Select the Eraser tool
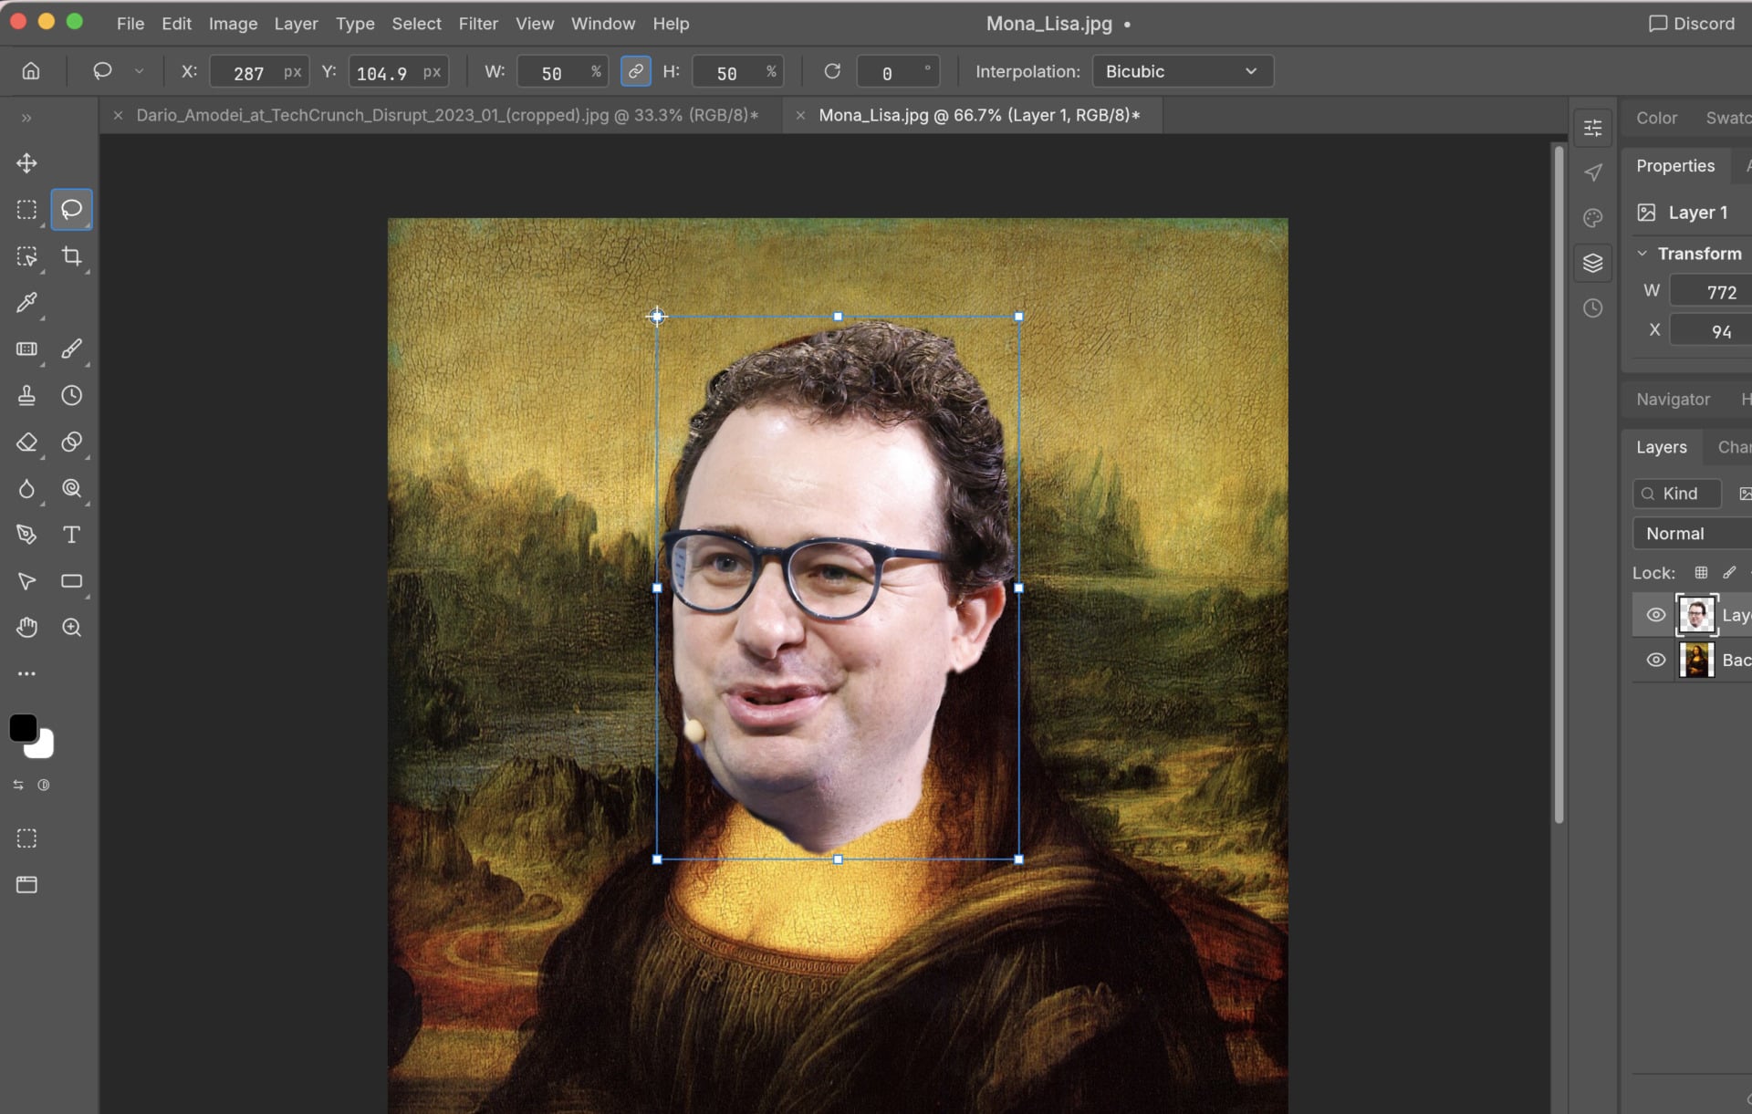This screenshot has height=1114, width=1752. [26, 442]
